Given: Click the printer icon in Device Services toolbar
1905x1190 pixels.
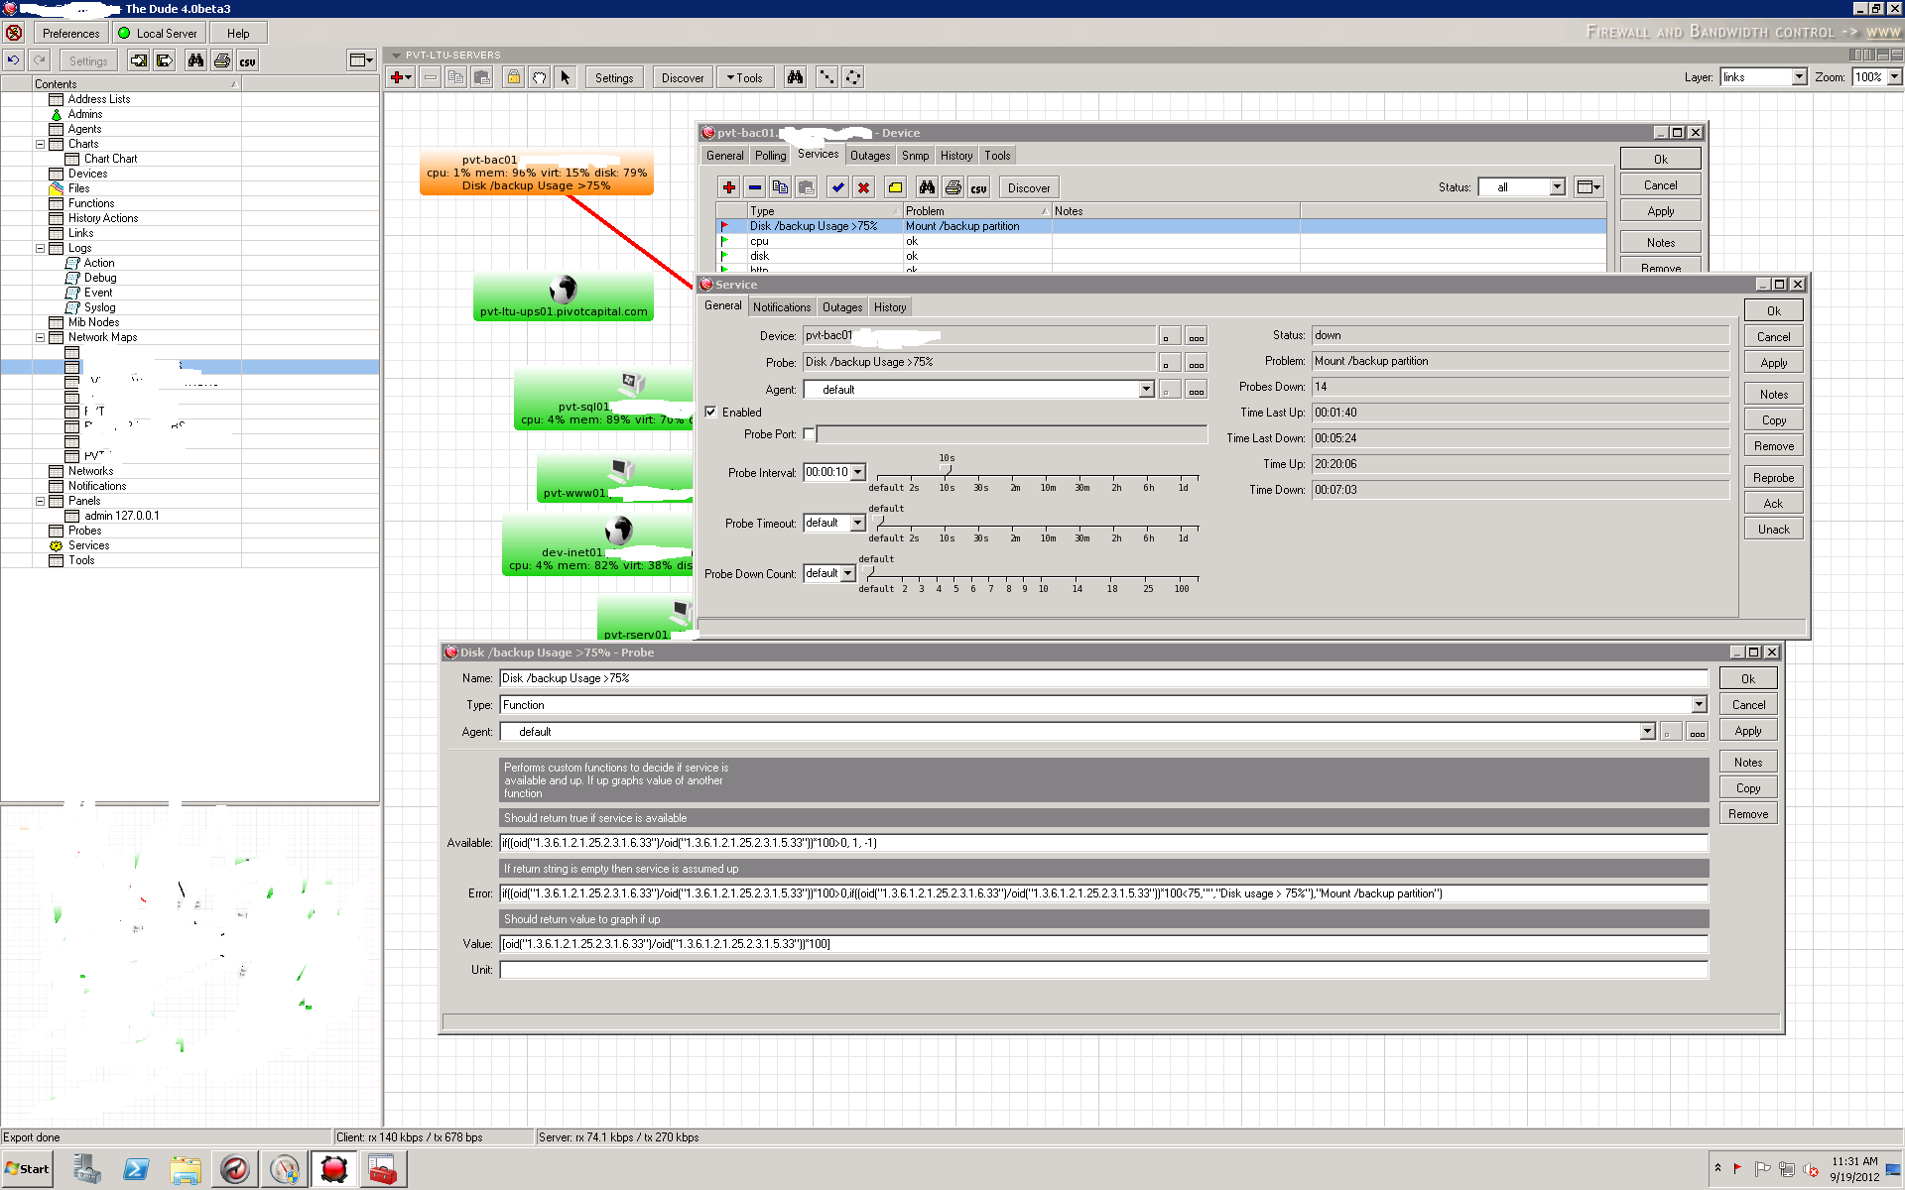Looking at the screenshot, I should [x=953, y=187].
